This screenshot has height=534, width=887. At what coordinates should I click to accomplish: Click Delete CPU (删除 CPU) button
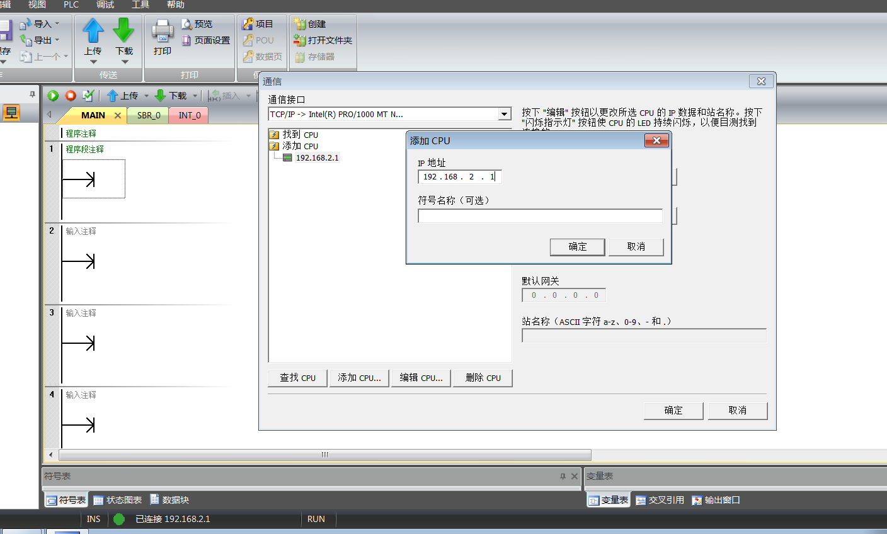483,378
